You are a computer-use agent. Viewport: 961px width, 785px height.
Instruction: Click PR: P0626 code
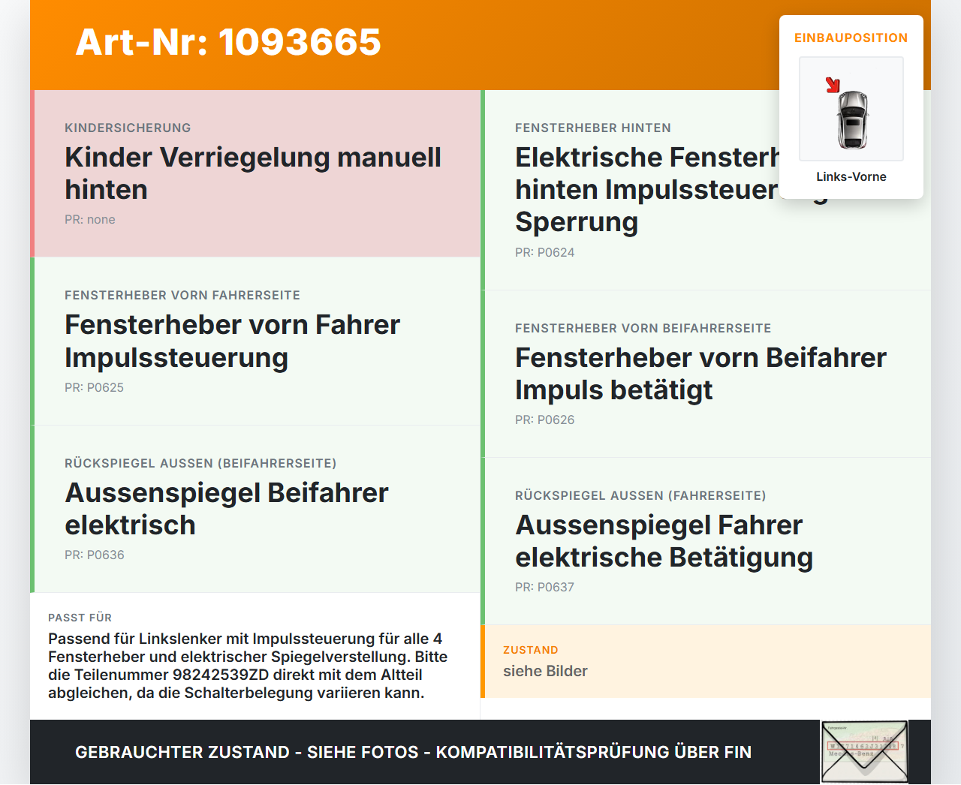pyautogui.click(x=544, y=420)
